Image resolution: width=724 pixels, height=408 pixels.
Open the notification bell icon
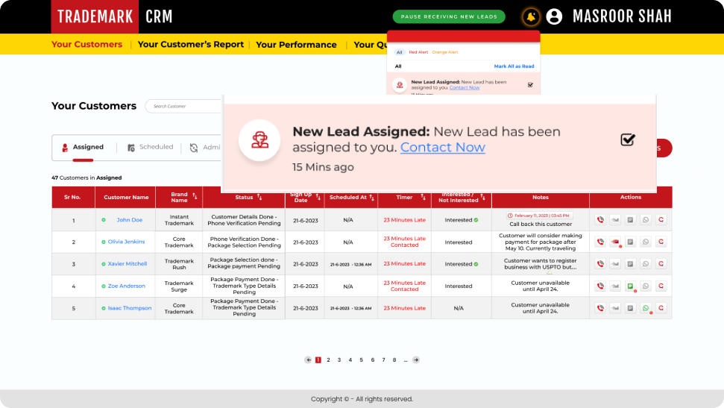pos(530,16)
